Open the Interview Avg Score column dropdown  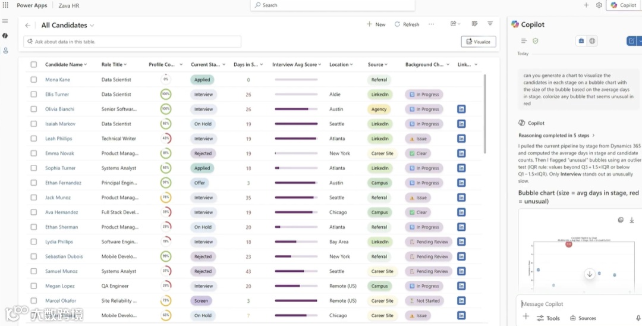(320, 65)
